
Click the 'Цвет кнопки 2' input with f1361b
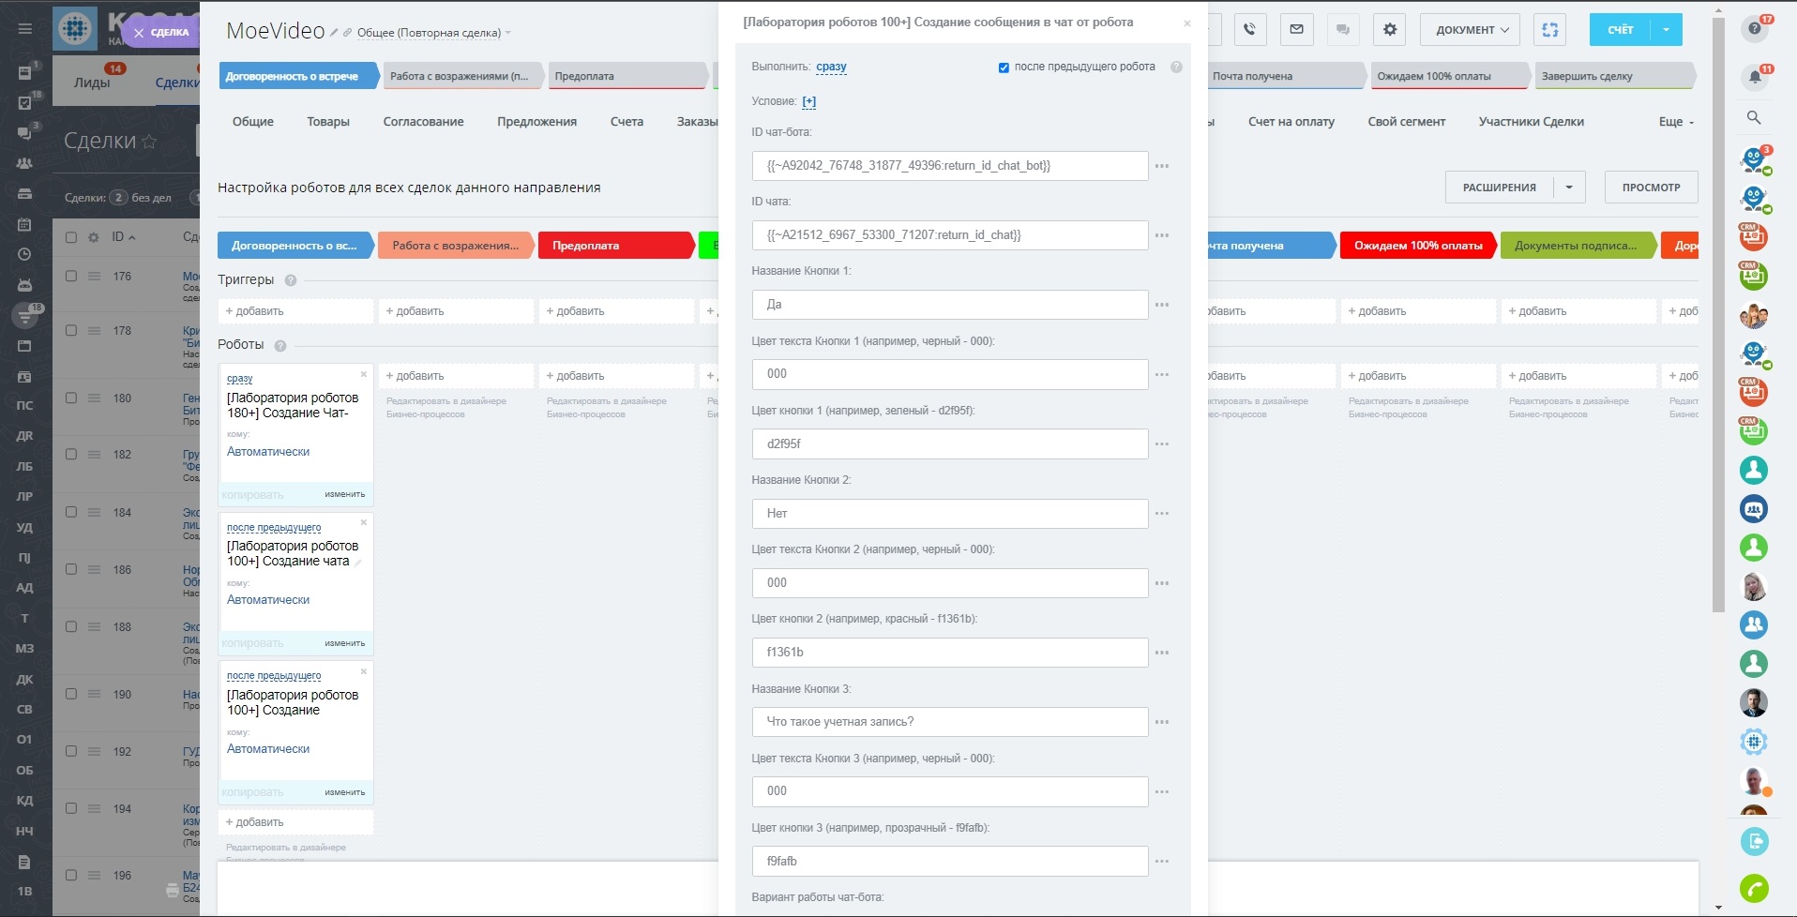pyautogui.click(x=950, y=653)
